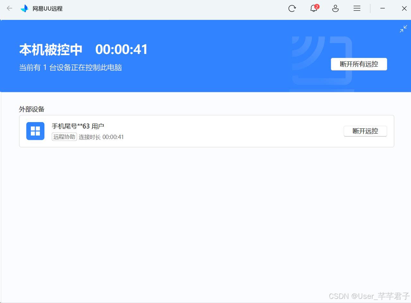Open the app menu via hamburger icon
This screenshot has width=411, height=303.
(357, 8)
